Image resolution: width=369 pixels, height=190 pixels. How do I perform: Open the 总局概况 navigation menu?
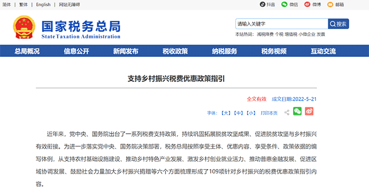(x=27, y=51)
